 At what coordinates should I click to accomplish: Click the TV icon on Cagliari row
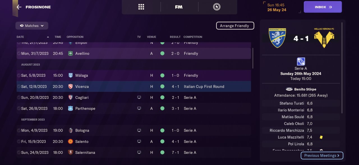(x=139, y=97)
